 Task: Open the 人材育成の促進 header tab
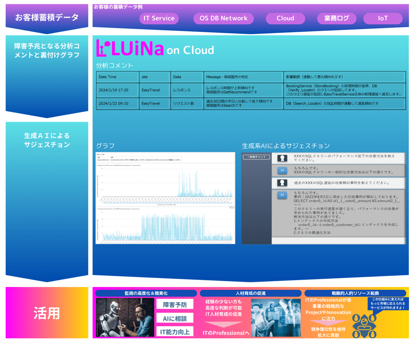[x=250, y=293]
